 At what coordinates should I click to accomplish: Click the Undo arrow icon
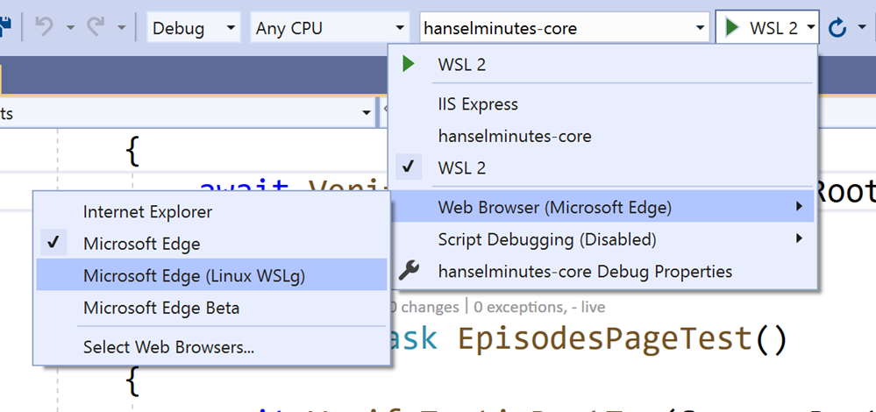44,27
